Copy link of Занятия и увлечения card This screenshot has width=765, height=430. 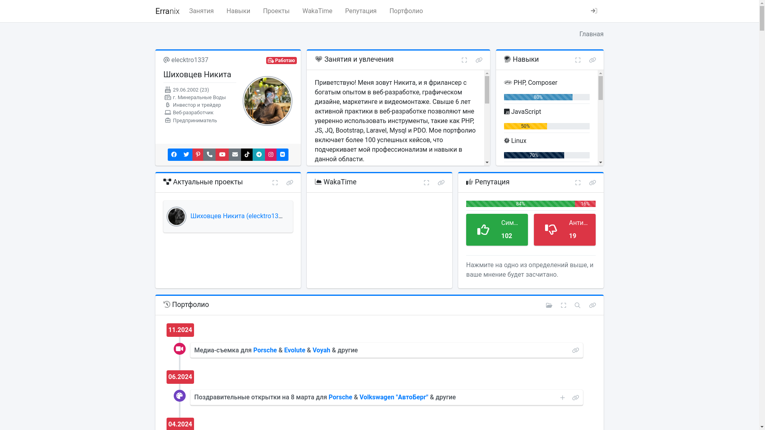(x=479, y=60)
